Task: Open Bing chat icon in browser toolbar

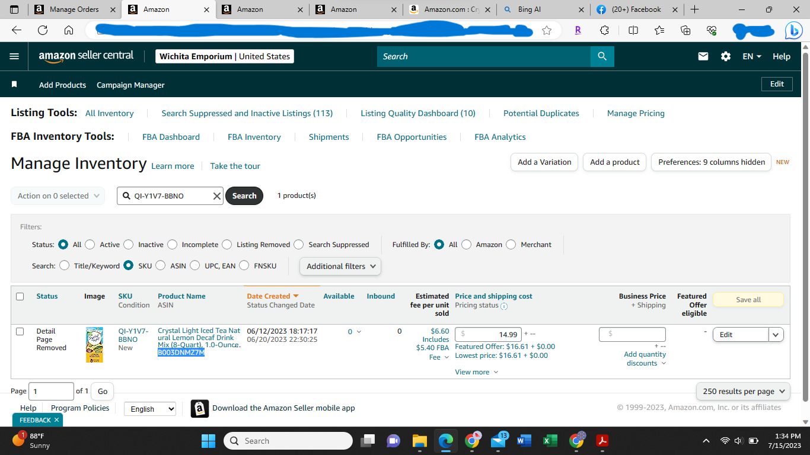Action: coord(793,30)
